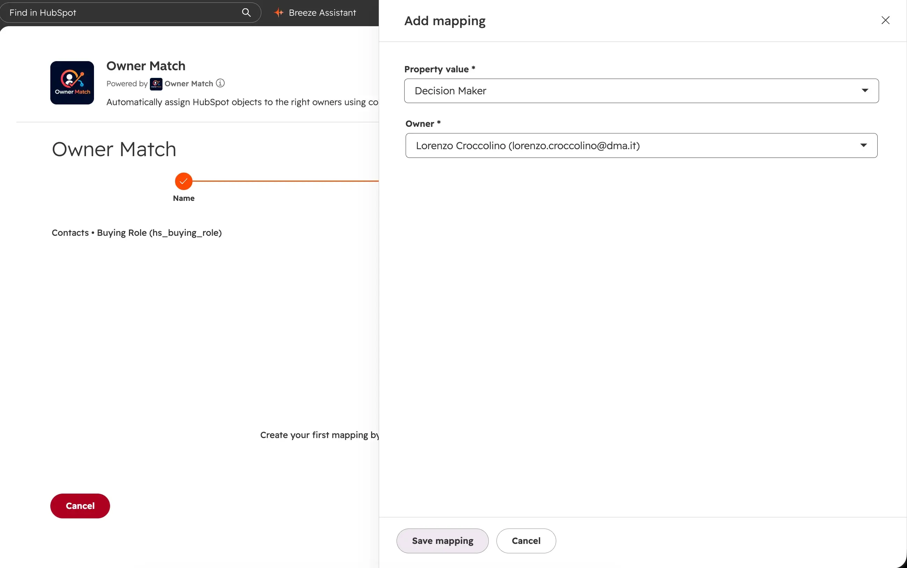Screen dimensions: 907x568
Task: Click the large Owner Match app logo
Action: click(72, 83)
